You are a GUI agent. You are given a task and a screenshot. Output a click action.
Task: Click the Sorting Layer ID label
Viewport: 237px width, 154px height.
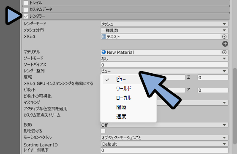(x=41, y=145)
